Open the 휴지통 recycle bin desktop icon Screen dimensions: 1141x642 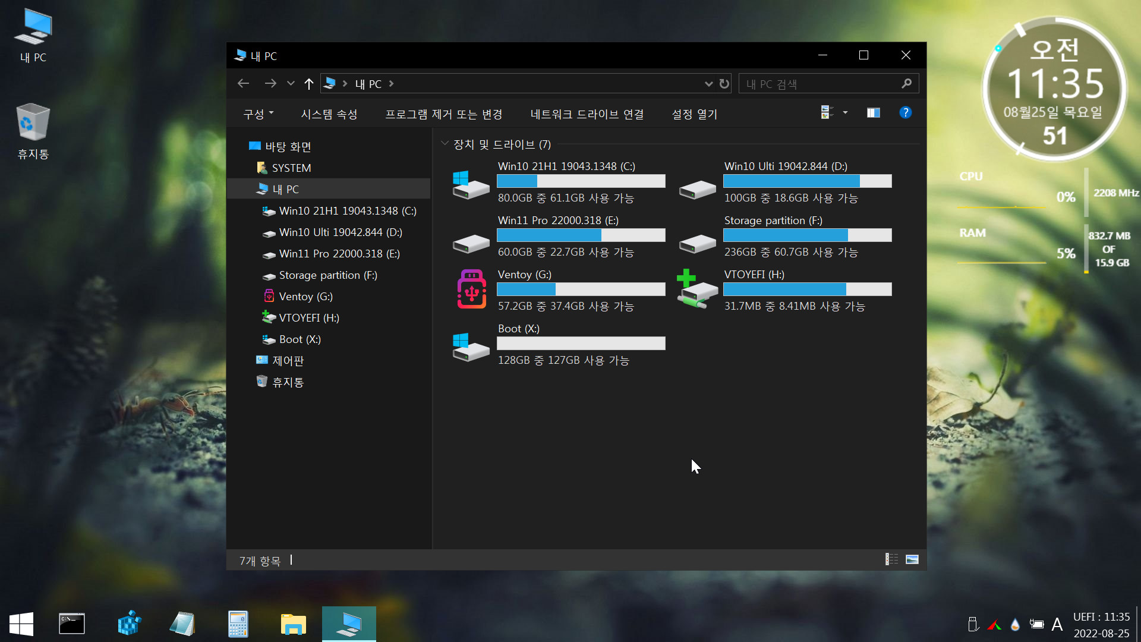(x=33, y=132)
